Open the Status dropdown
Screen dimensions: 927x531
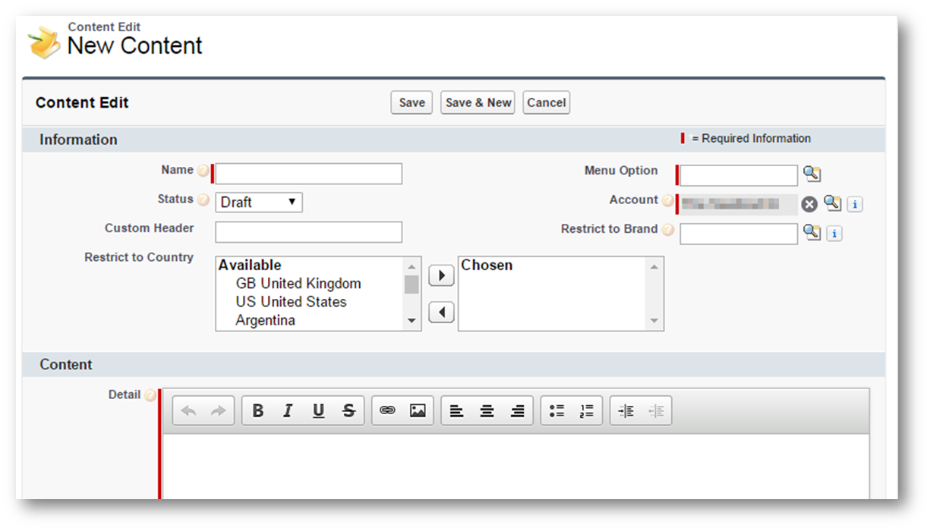pyautogui.click(x=259, y=203)
